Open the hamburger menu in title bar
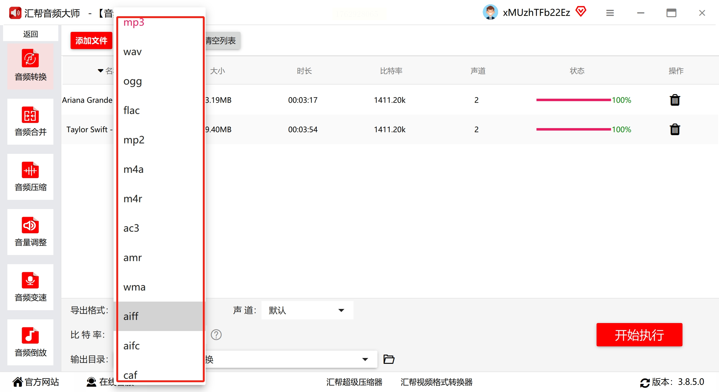719x392 pixels. point(610,13)
